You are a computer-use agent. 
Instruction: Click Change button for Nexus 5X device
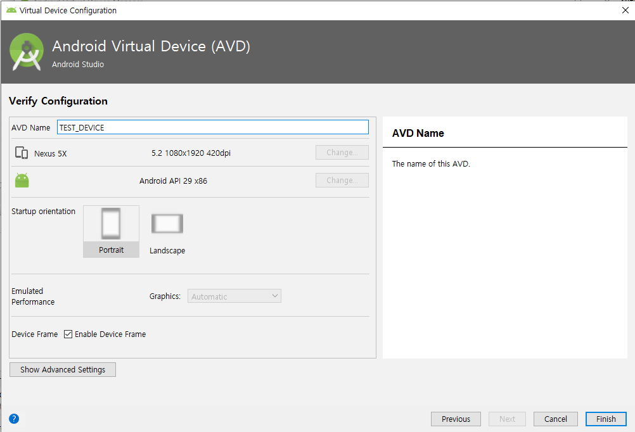tap(342, 152)
